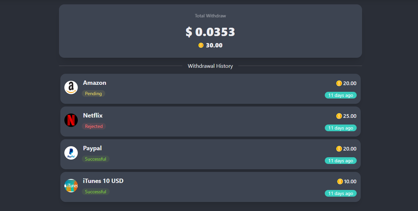Click the coin icon next to Paypal's 20.00

click(338, 149)
